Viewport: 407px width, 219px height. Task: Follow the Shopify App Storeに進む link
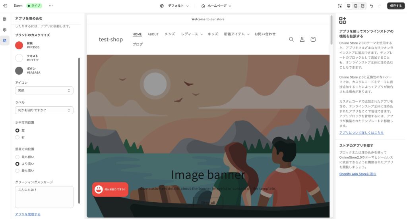[357, 174]
